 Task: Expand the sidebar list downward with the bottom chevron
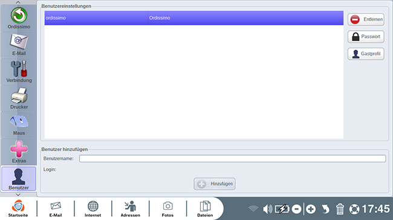pyautogui.click(x=18, y=195)
